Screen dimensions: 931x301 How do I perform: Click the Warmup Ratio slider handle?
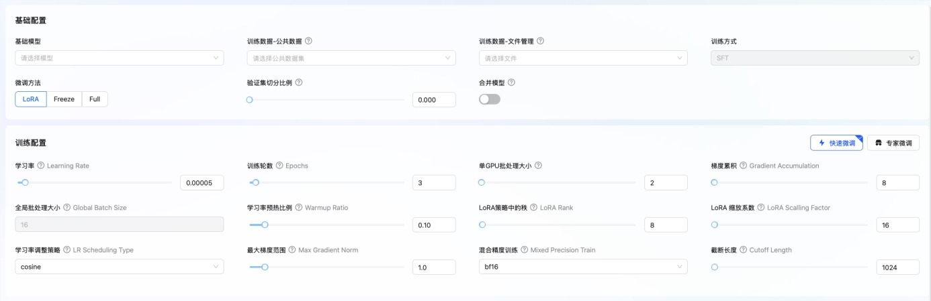tap(265, 225)
